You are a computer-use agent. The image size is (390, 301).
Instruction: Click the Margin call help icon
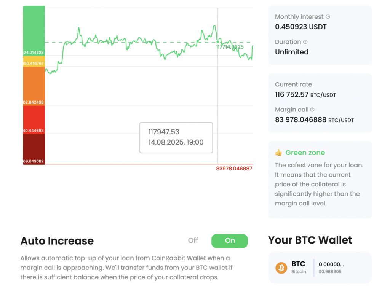pos(312,110)
